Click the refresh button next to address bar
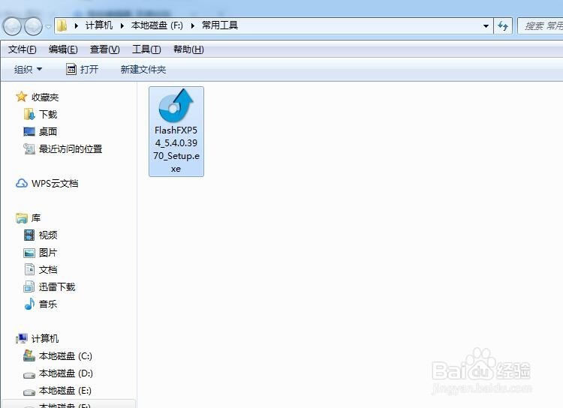Image resolution: width=563 pixels, height=408 pixels. coord(503,25)
